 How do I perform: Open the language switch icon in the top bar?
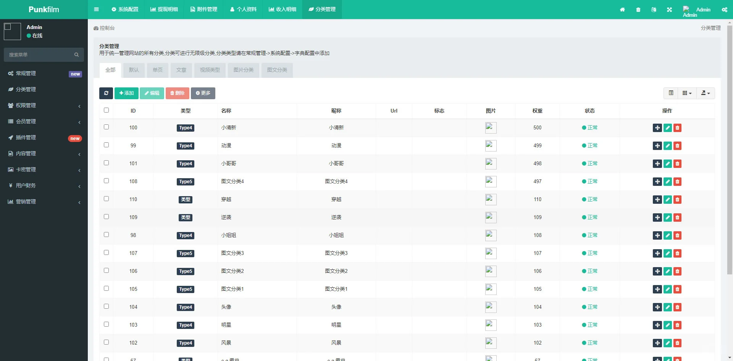[x=654, y=10]
